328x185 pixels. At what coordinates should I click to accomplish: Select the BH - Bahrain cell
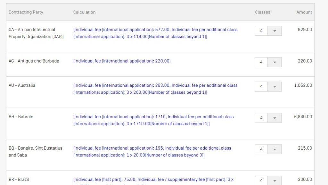click(21, 117)
